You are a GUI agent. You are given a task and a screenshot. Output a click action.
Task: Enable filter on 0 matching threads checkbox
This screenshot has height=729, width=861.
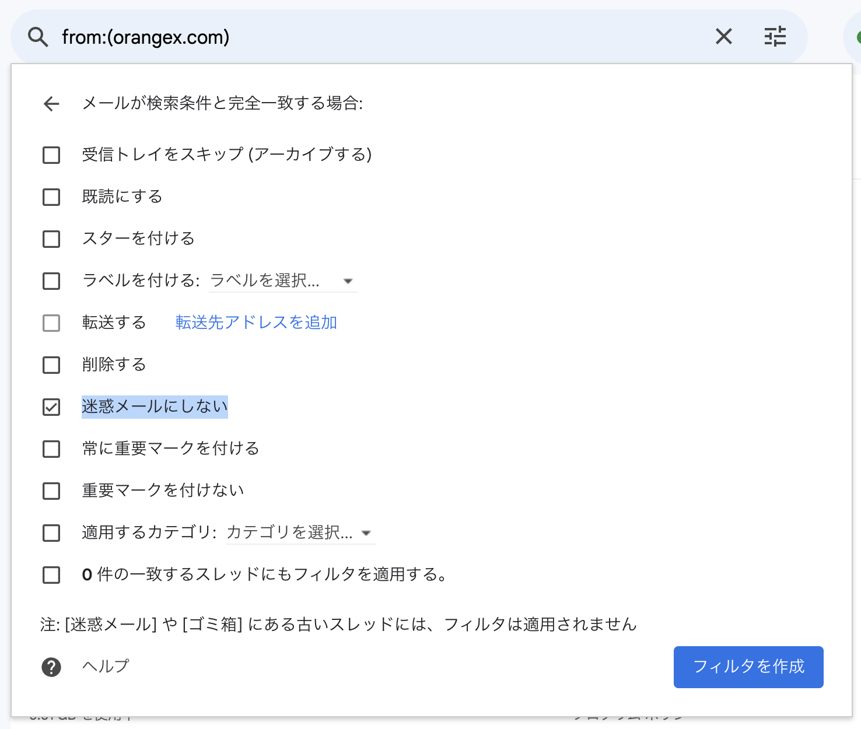pyautogui.click(x=51, y=575)
